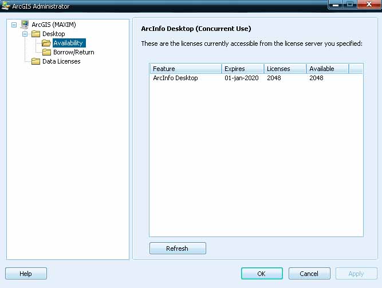Click the ArcGIS computer icon in tree
This screenshot has height=288, width=382.
(25, 25)
